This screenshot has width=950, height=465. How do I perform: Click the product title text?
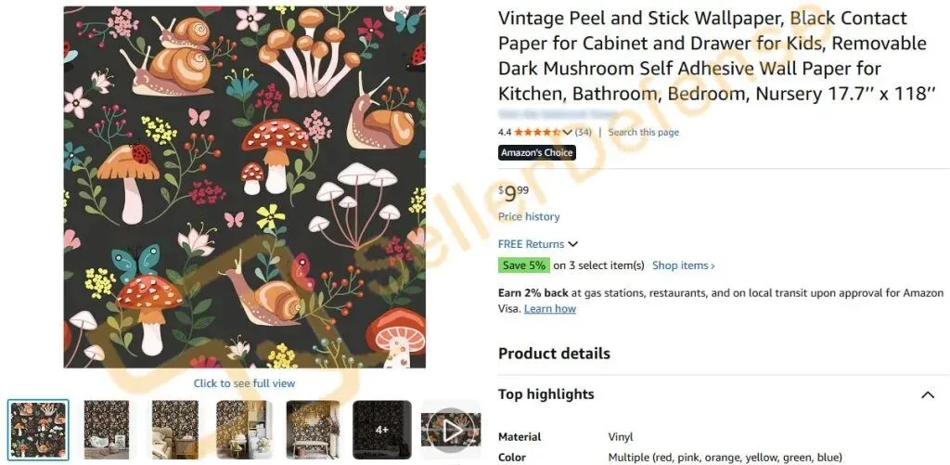[702, 56]
